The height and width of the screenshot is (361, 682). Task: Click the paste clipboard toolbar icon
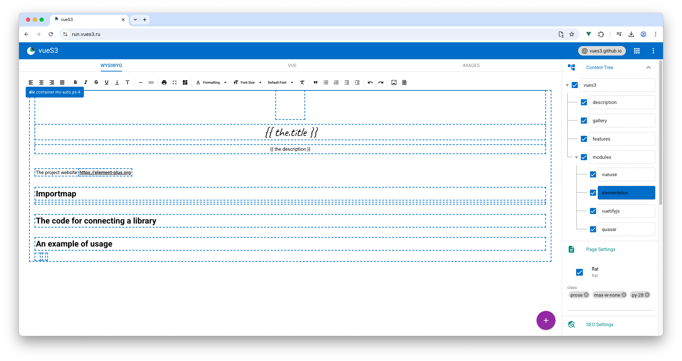pyautogui.click(x=404, y=82)
